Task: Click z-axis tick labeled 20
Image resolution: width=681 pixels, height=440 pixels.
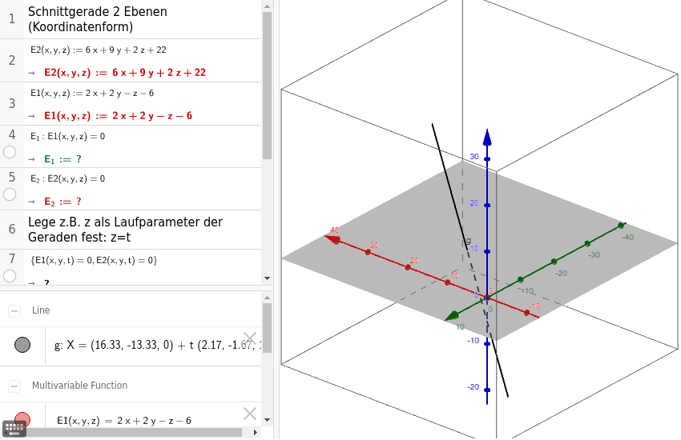Action: click(x=487, y=206)
